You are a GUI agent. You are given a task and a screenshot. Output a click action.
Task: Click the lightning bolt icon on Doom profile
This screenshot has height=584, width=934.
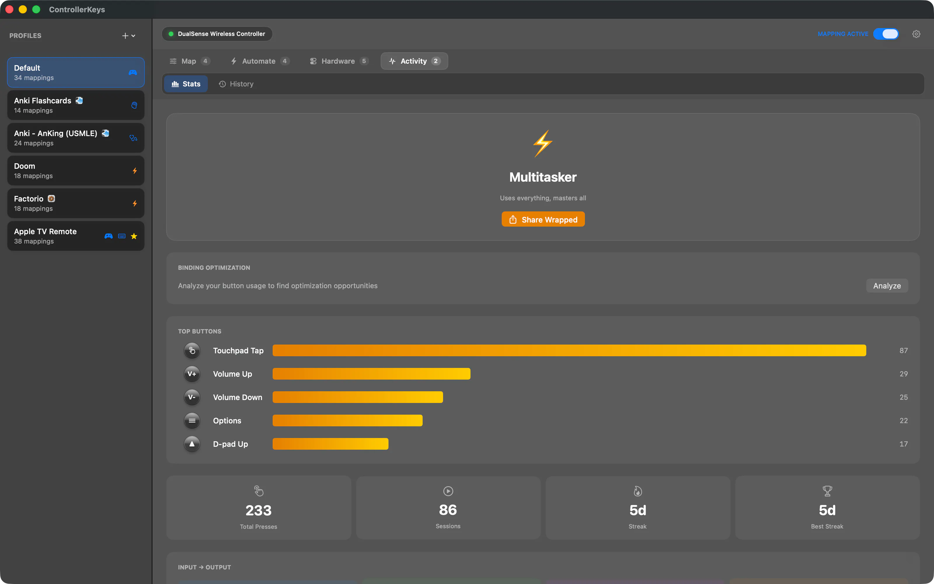pos(135,171)
